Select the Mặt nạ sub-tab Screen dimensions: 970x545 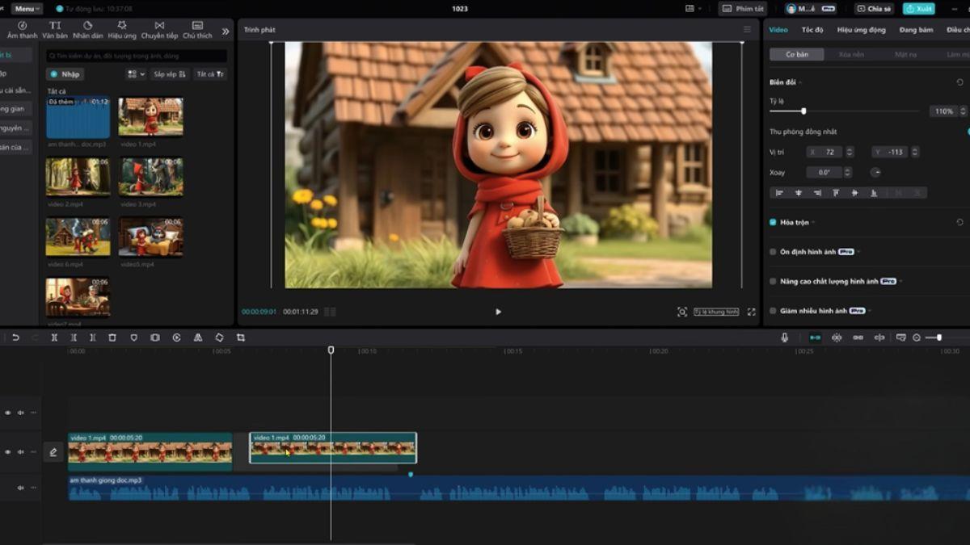click(x=905, y=55)
